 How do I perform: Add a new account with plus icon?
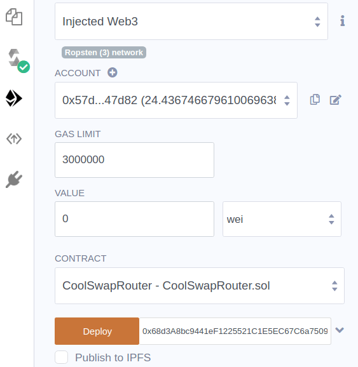113,72
